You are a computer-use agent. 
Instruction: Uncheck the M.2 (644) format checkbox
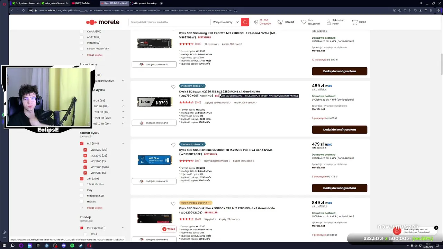82,144
